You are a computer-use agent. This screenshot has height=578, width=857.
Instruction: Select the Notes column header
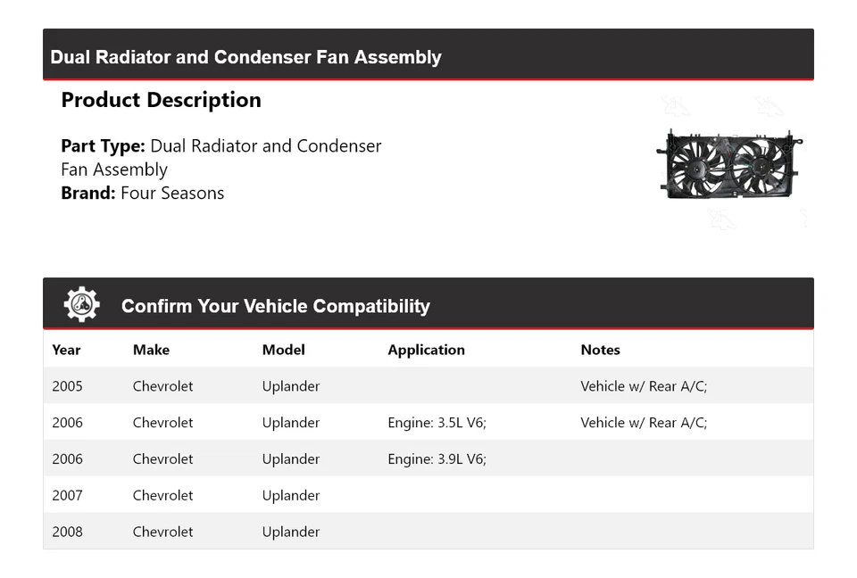tap(600, 350)
